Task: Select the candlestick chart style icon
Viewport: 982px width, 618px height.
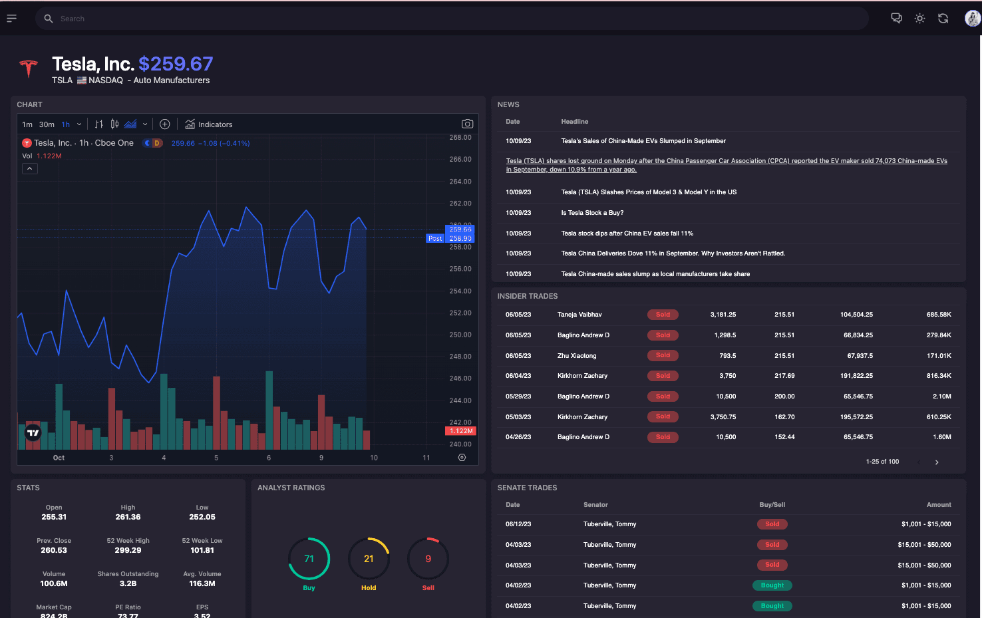Action: pyautogui.click(x=114, y=124)
